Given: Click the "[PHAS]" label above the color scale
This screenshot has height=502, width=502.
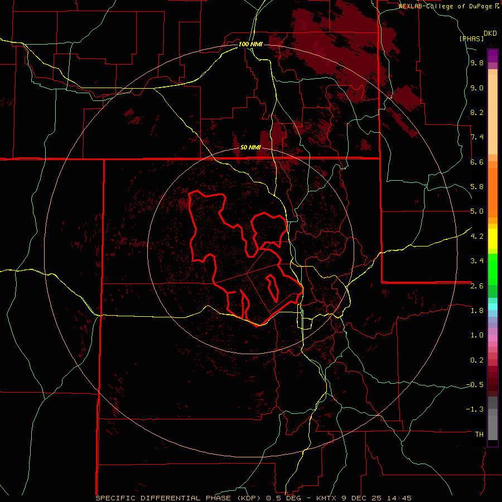Looking at the screenshot, I should point(471,38).
